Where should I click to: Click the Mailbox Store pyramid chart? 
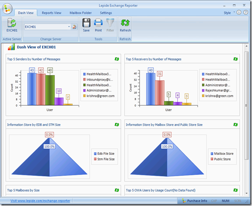point(167,157)
